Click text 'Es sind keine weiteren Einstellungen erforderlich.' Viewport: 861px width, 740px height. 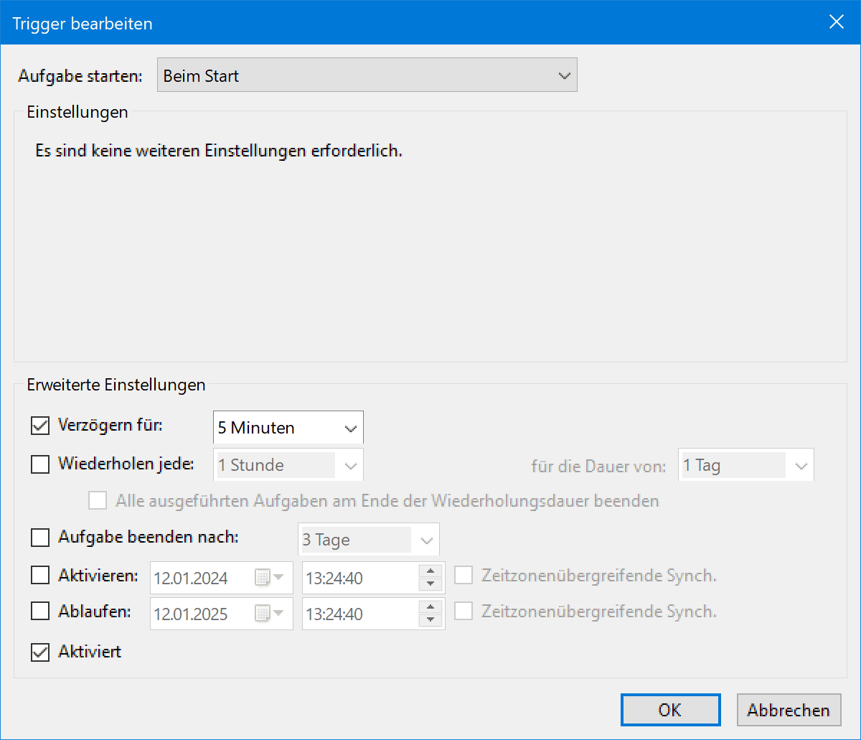[x=219, y=151]
